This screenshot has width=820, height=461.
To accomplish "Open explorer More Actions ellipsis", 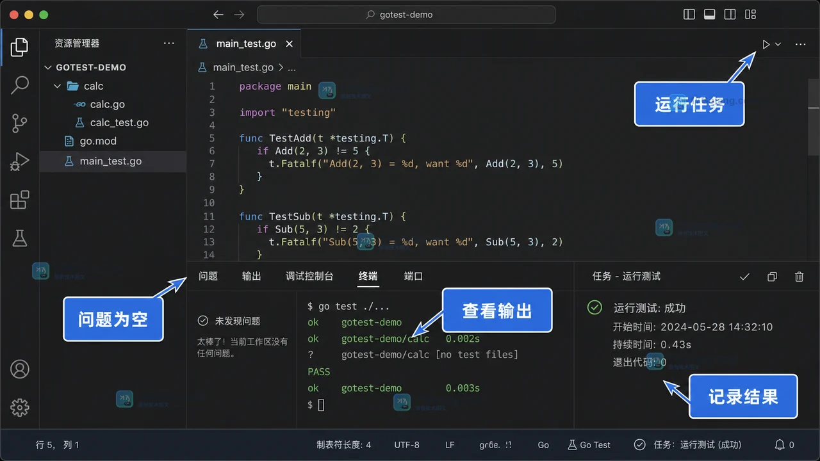I will [169, 44].
